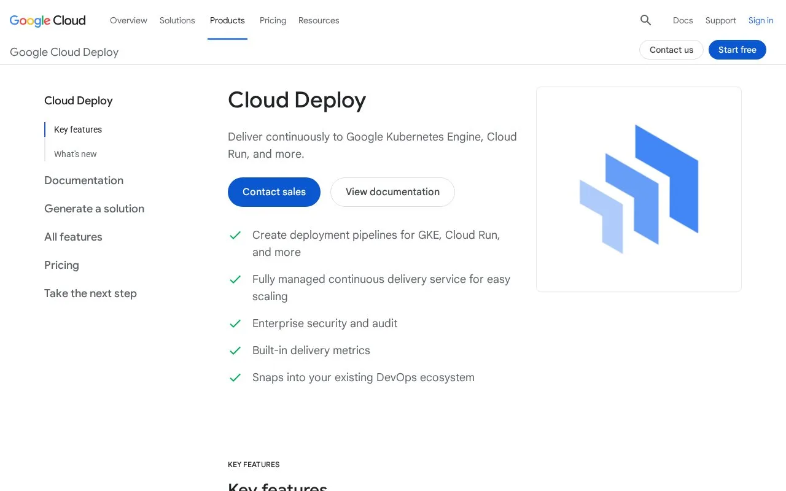The width and height of the screenshot is (786, 491).
Task: Click the Google Cloud Deploy subheader title
Action: pos(64,52)
